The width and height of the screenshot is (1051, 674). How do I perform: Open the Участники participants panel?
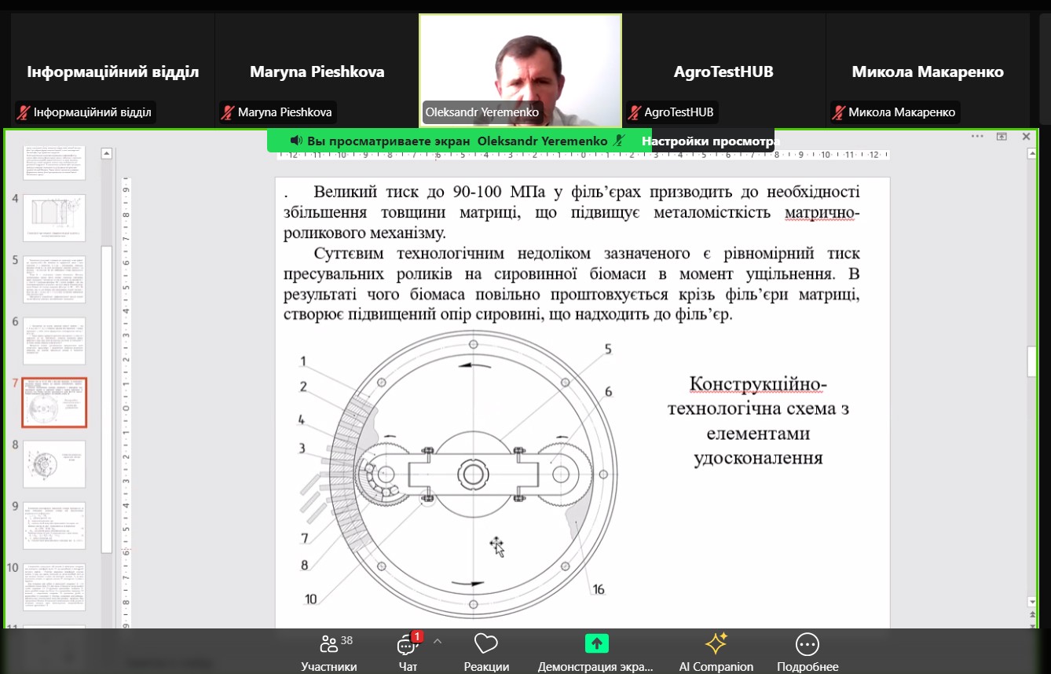tap(328, 651)
